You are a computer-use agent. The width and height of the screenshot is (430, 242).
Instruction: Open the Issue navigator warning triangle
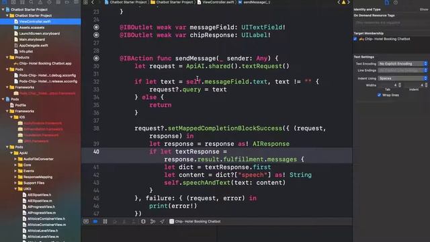click(40, 2)
